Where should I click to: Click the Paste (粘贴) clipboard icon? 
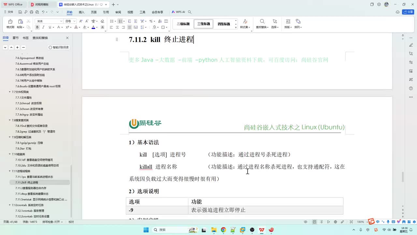click(x=20, y=22)
